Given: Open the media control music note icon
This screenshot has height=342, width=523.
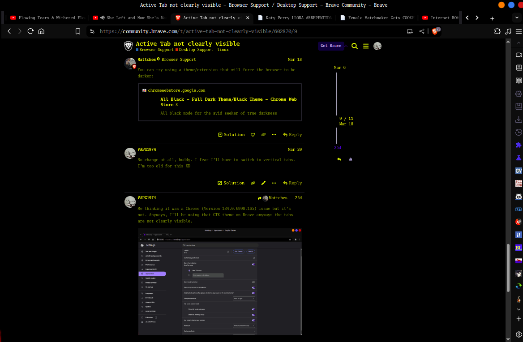Looking at the screenshot, I should point(508,31).
